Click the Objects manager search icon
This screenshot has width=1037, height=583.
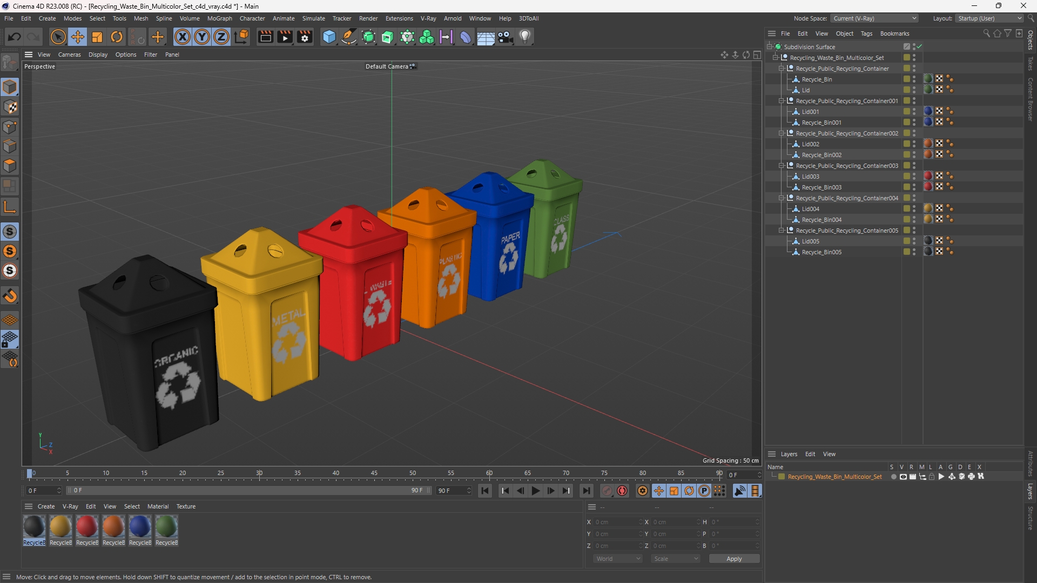pyautogui.click(x=986, y=33)
